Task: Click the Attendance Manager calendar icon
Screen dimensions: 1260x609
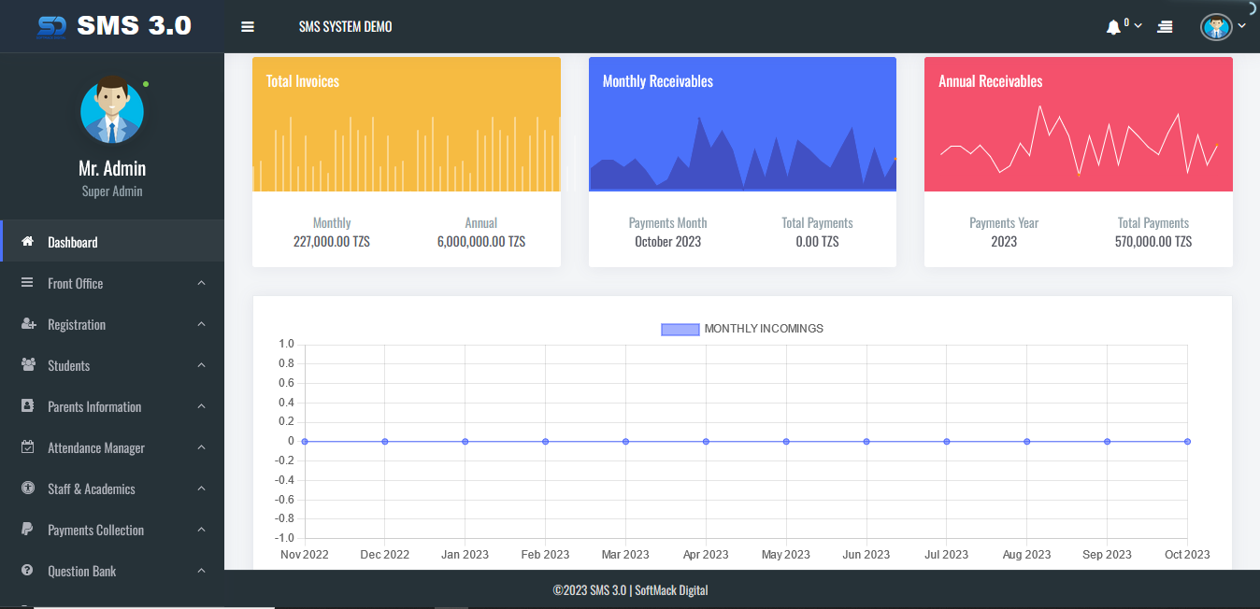Action: [28, 447]
